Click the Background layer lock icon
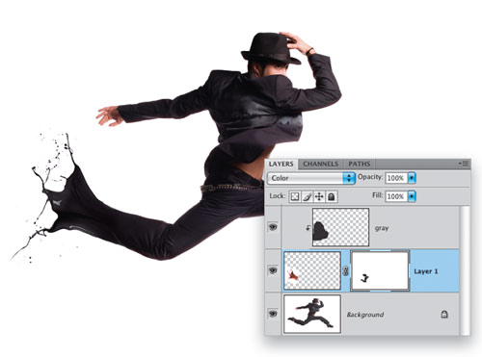482x357 pixels. (x=444, y=314)
